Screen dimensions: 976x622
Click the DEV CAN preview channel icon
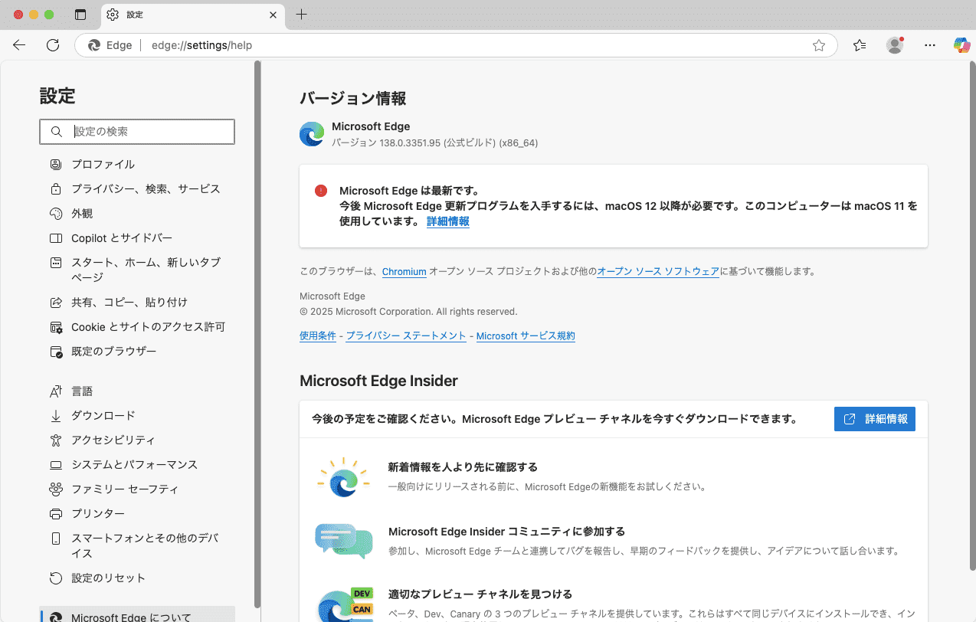[x=346, y=604]
